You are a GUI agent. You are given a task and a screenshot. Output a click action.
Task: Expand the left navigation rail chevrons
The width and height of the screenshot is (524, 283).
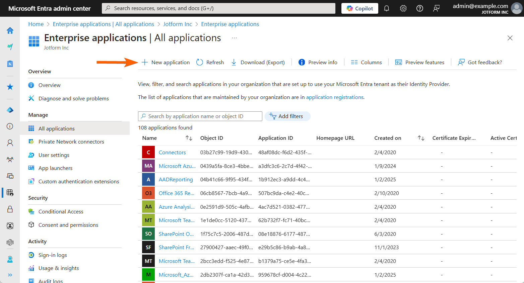point(10,275)
